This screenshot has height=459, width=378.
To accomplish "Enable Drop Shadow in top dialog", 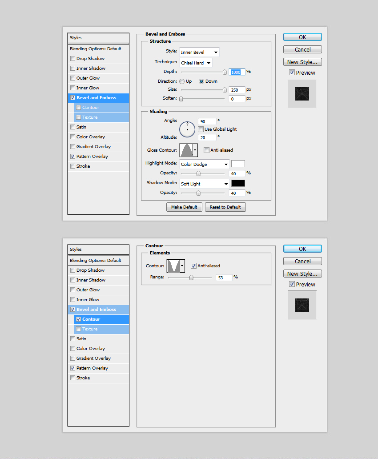I will click(x=72, y=59).
